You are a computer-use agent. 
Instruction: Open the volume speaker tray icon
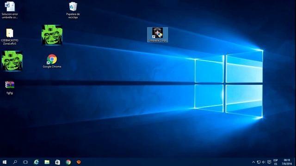pyautogui.click(x=264, y=162)
